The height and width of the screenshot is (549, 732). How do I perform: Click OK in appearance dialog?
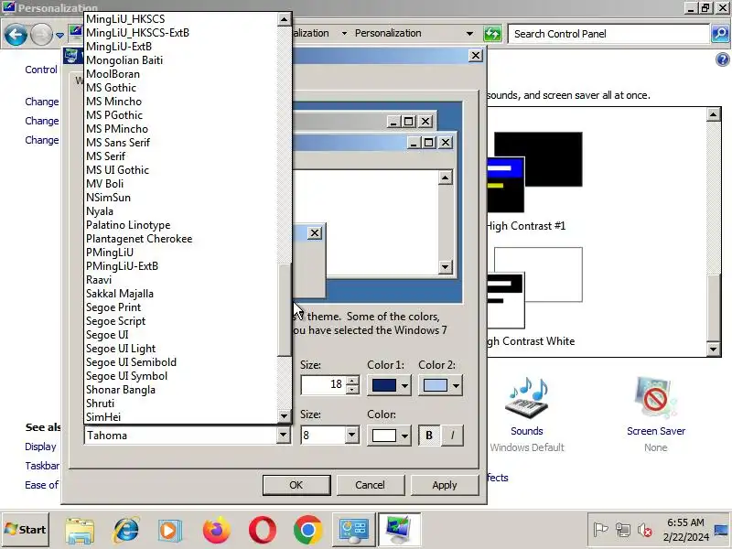click(296, 485)
